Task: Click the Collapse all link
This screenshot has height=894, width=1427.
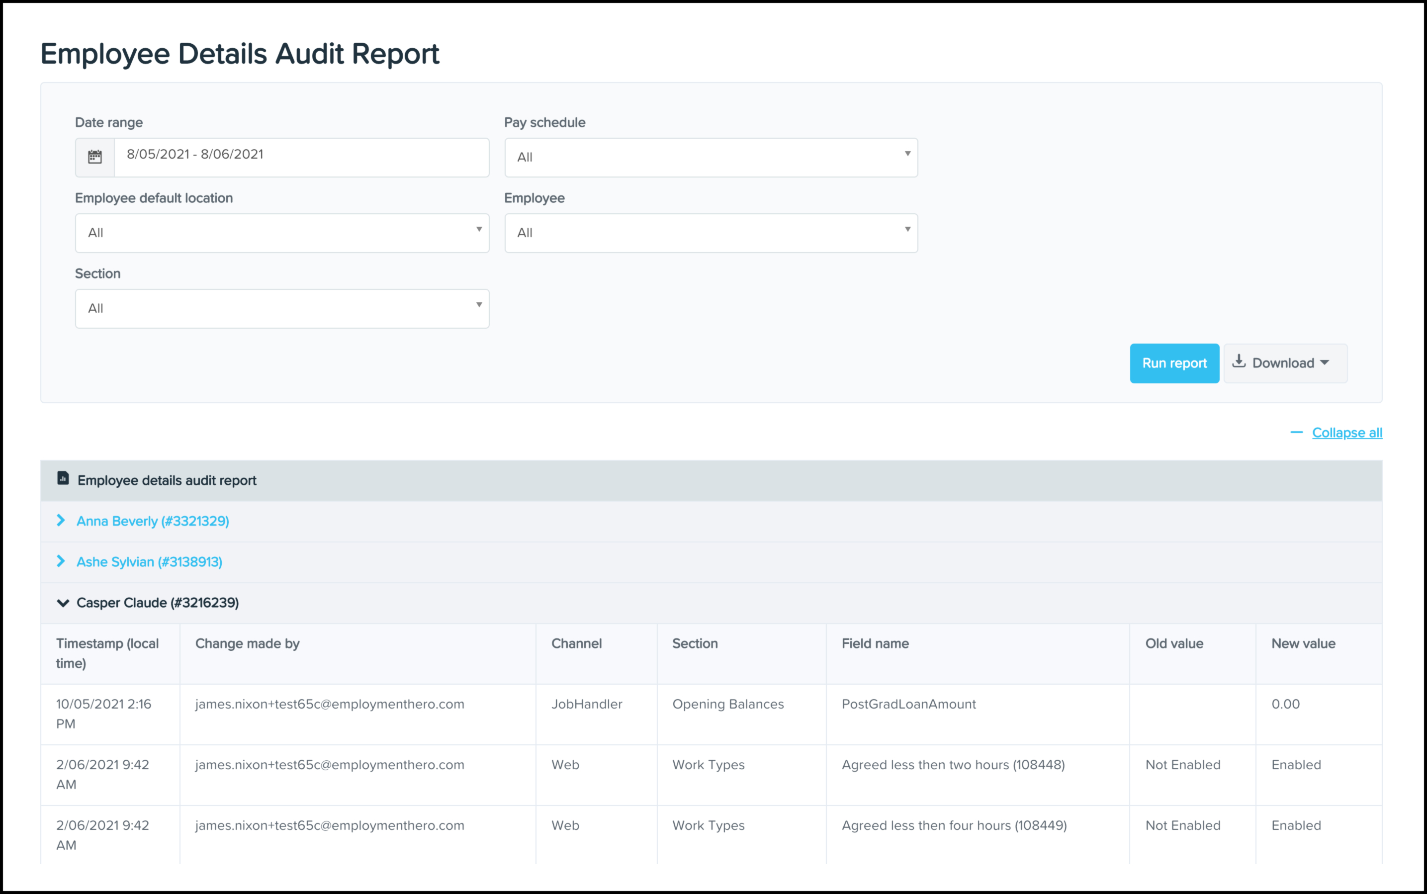Action: click(x=1346, y=433)
